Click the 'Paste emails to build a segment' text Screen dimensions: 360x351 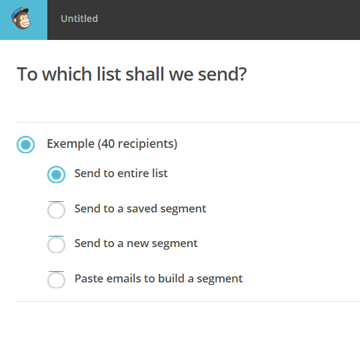[x=159, y=278]
